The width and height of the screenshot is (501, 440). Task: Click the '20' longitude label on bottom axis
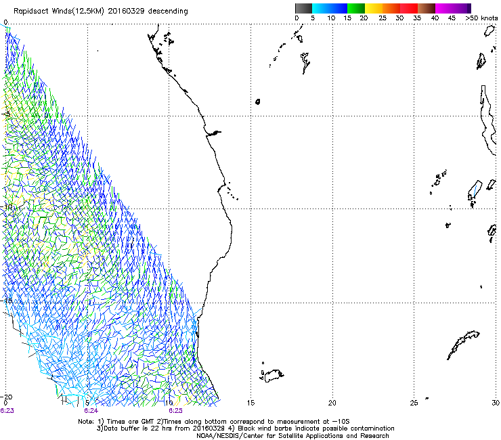(332, 403)
